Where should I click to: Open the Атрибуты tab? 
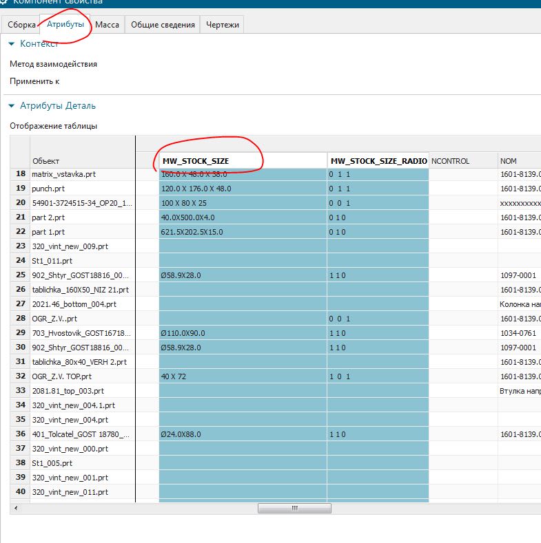pyautogui.click(x=65, y=24)
